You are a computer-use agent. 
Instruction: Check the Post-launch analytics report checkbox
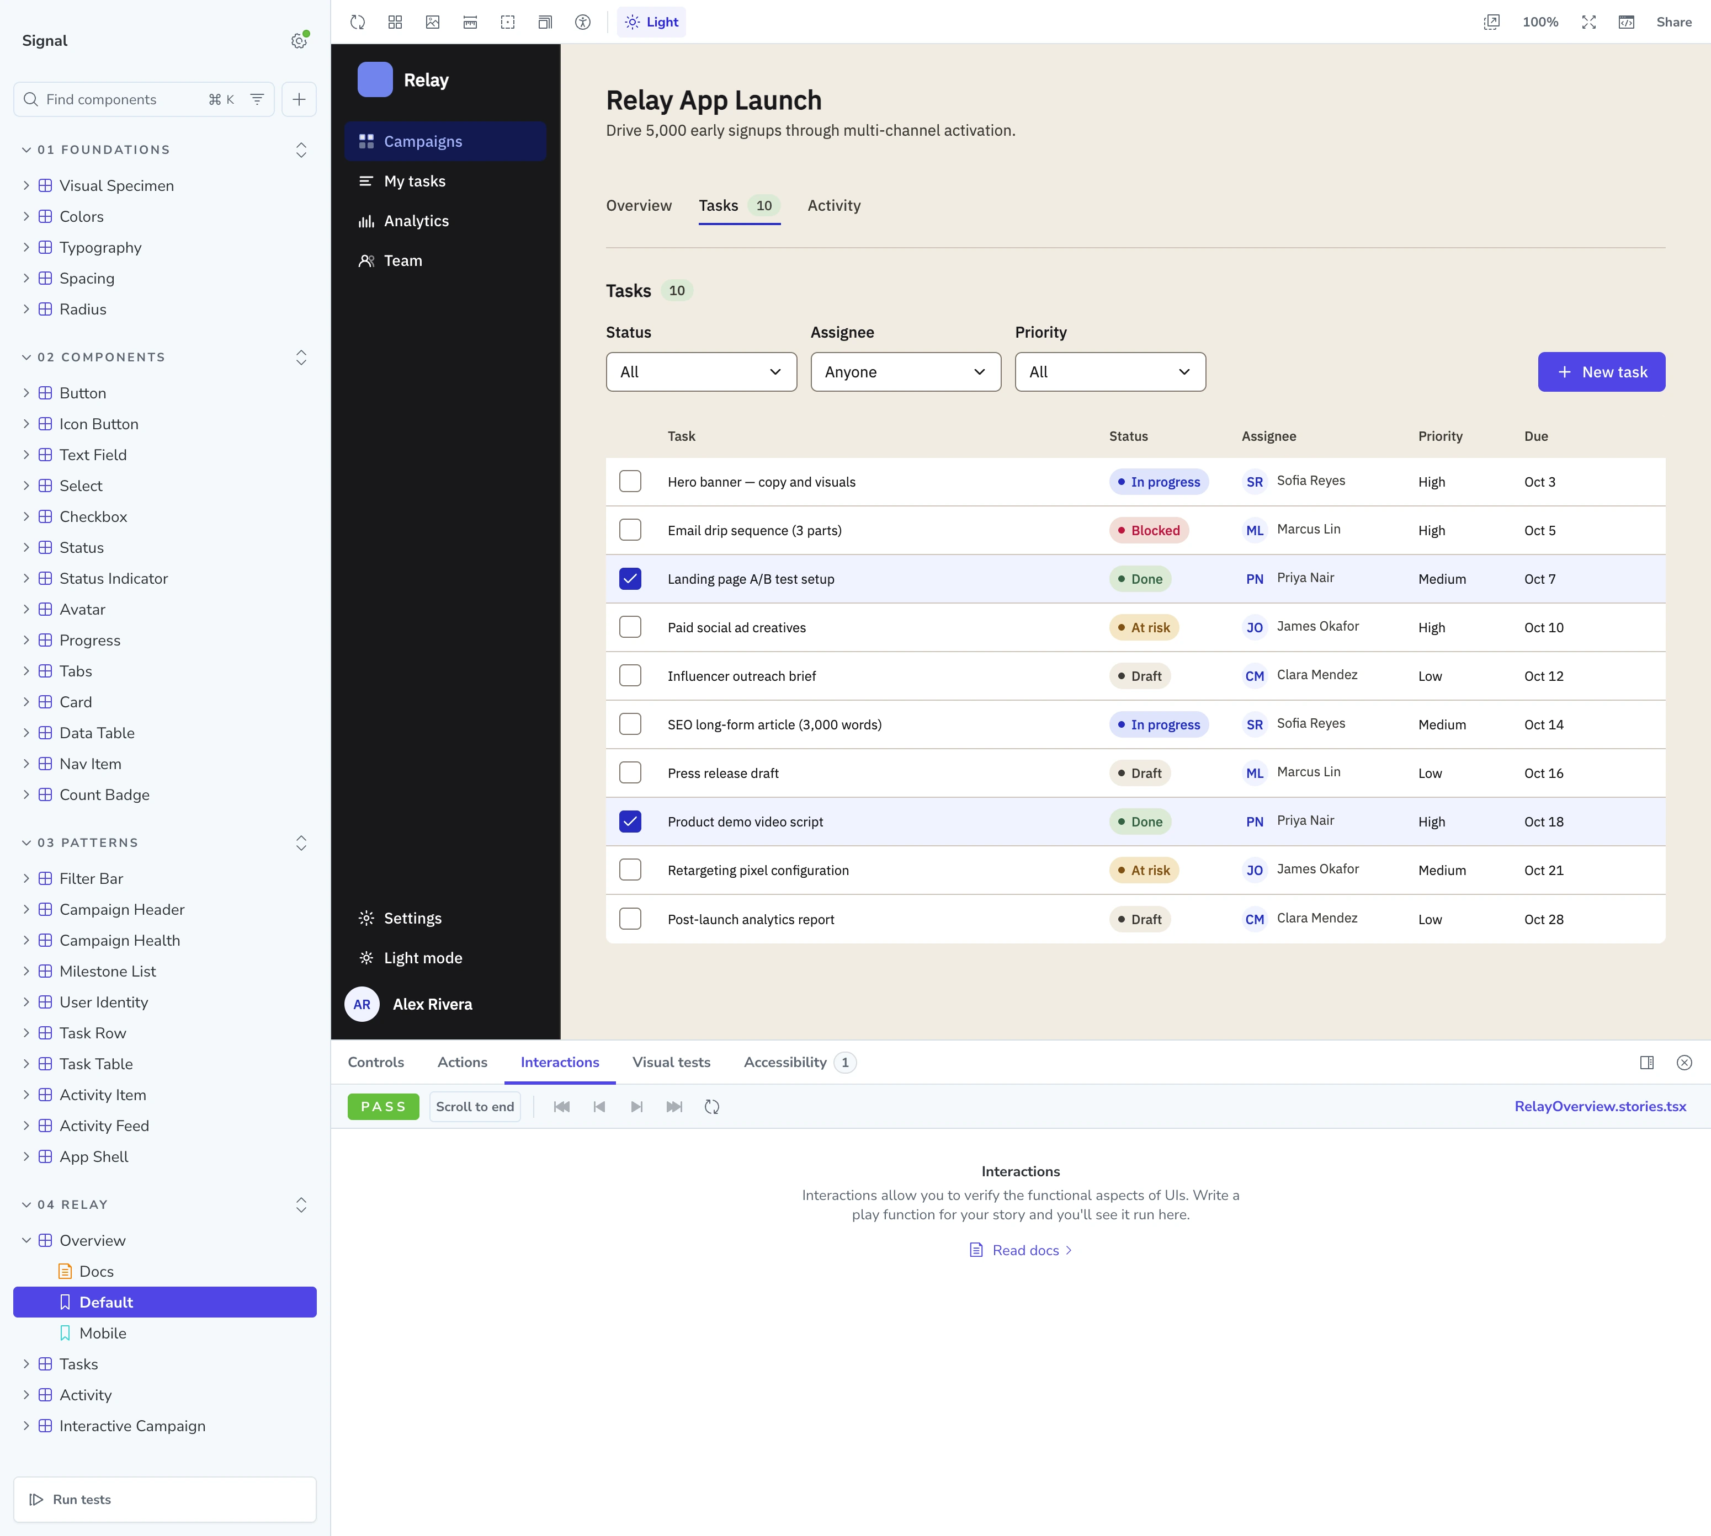click(630, 918)
